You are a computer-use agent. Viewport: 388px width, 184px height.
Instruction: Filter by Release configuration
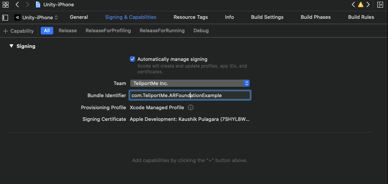pyautogui.click(x=68, y=31)
